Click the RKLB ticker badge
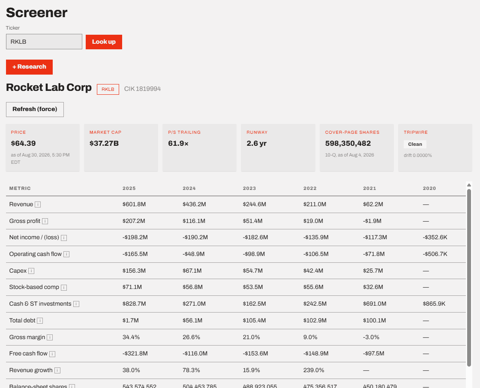 tap(108, 89)
